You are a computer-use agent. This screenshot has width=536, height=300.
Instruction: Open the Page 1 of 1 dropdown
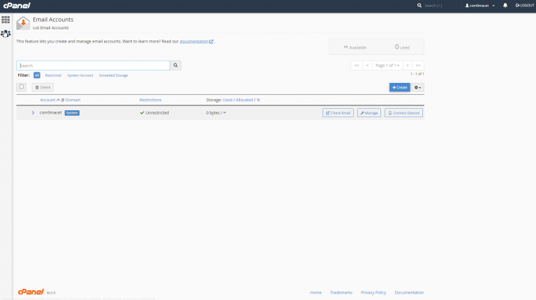[387, 66]
